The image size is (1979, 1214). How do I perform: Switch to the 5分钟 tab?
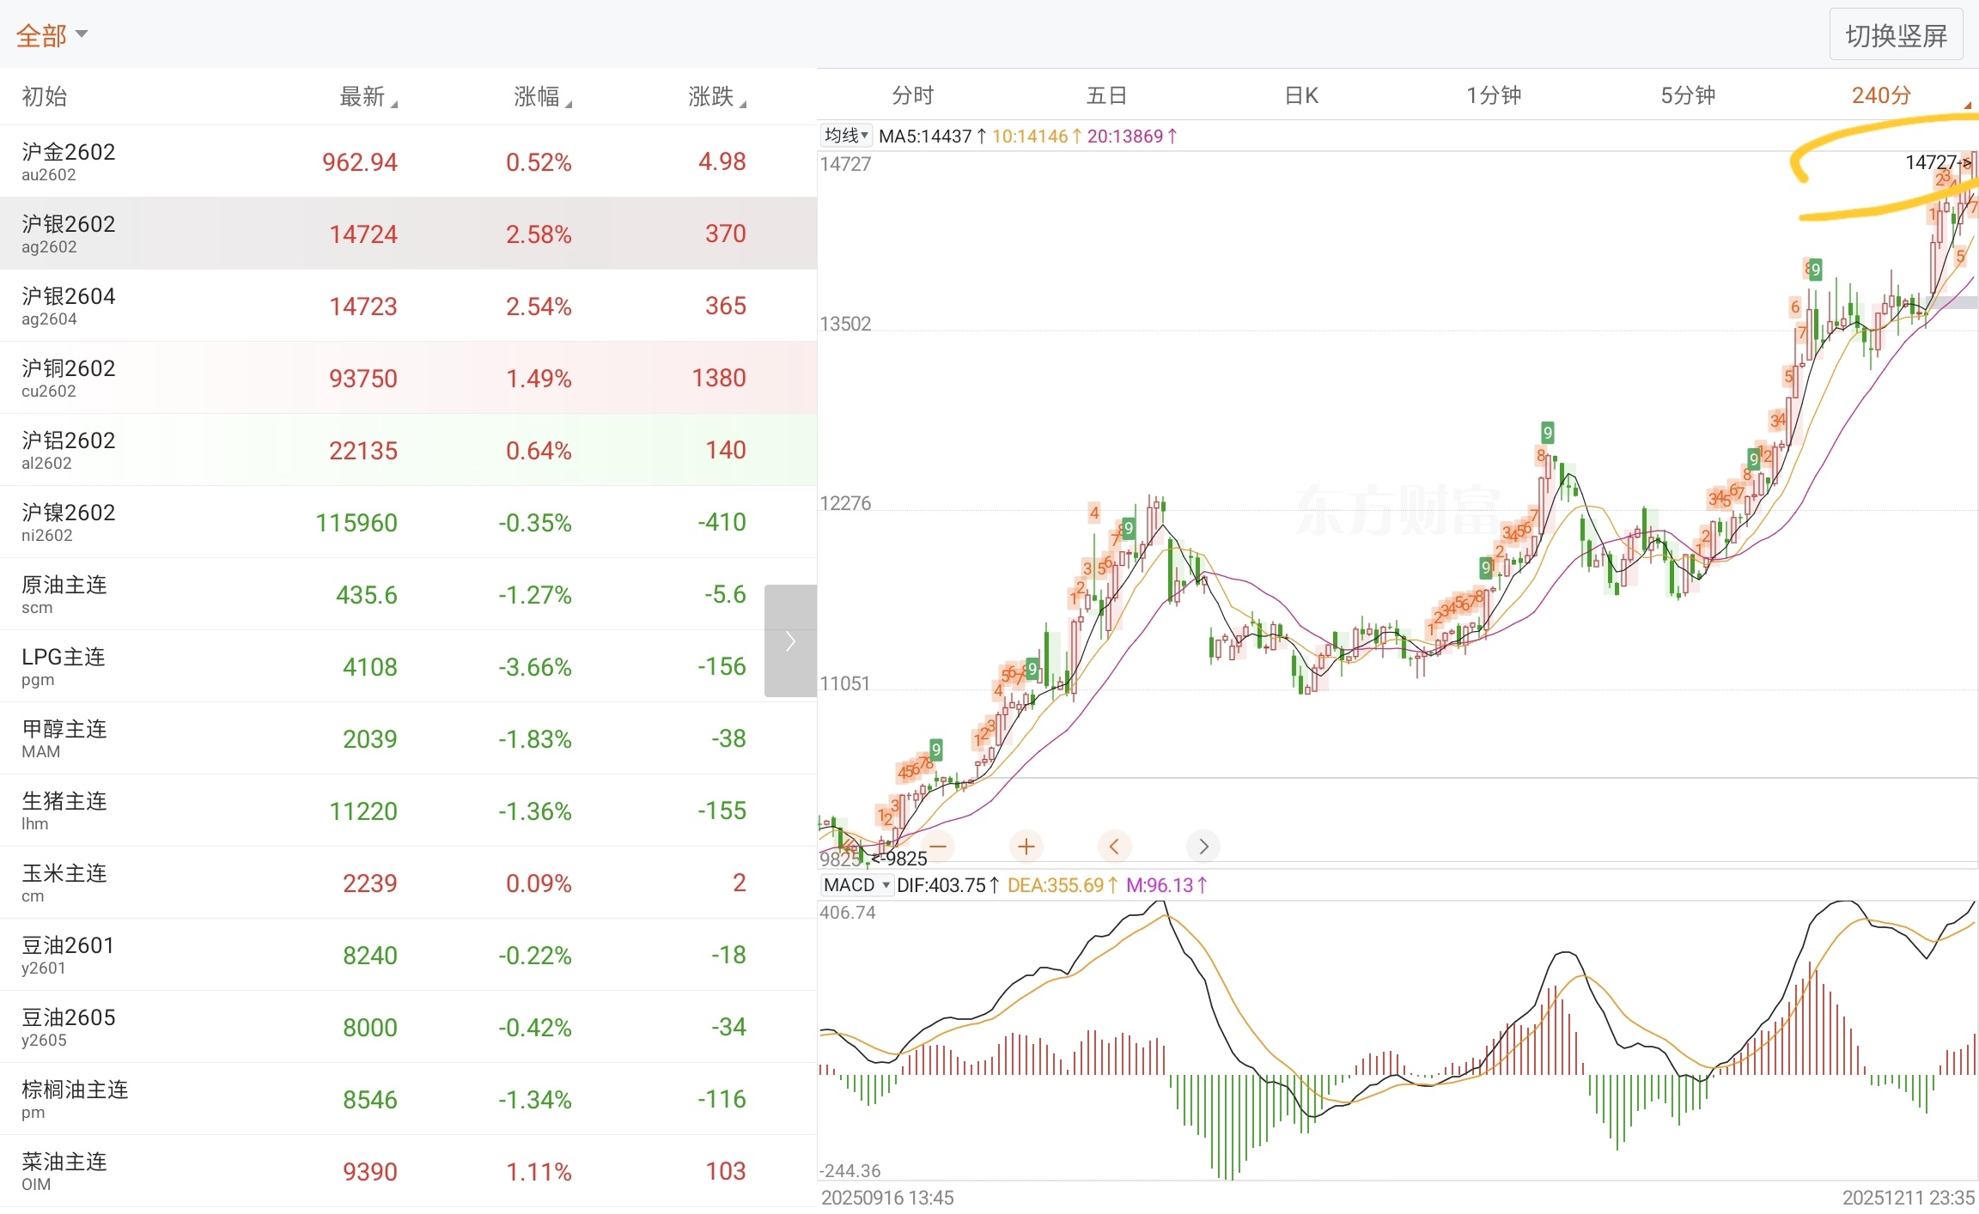tap(1688, 95)
